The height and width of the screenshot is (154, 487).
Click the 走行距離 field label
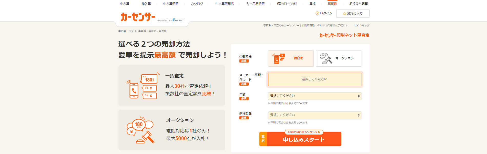245,114
